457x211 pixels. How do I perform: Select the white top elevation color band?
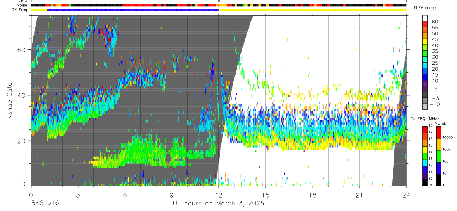tap(425, 18)
